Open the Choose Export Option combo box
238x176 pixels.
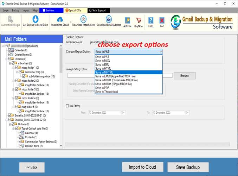pos(129,52)
